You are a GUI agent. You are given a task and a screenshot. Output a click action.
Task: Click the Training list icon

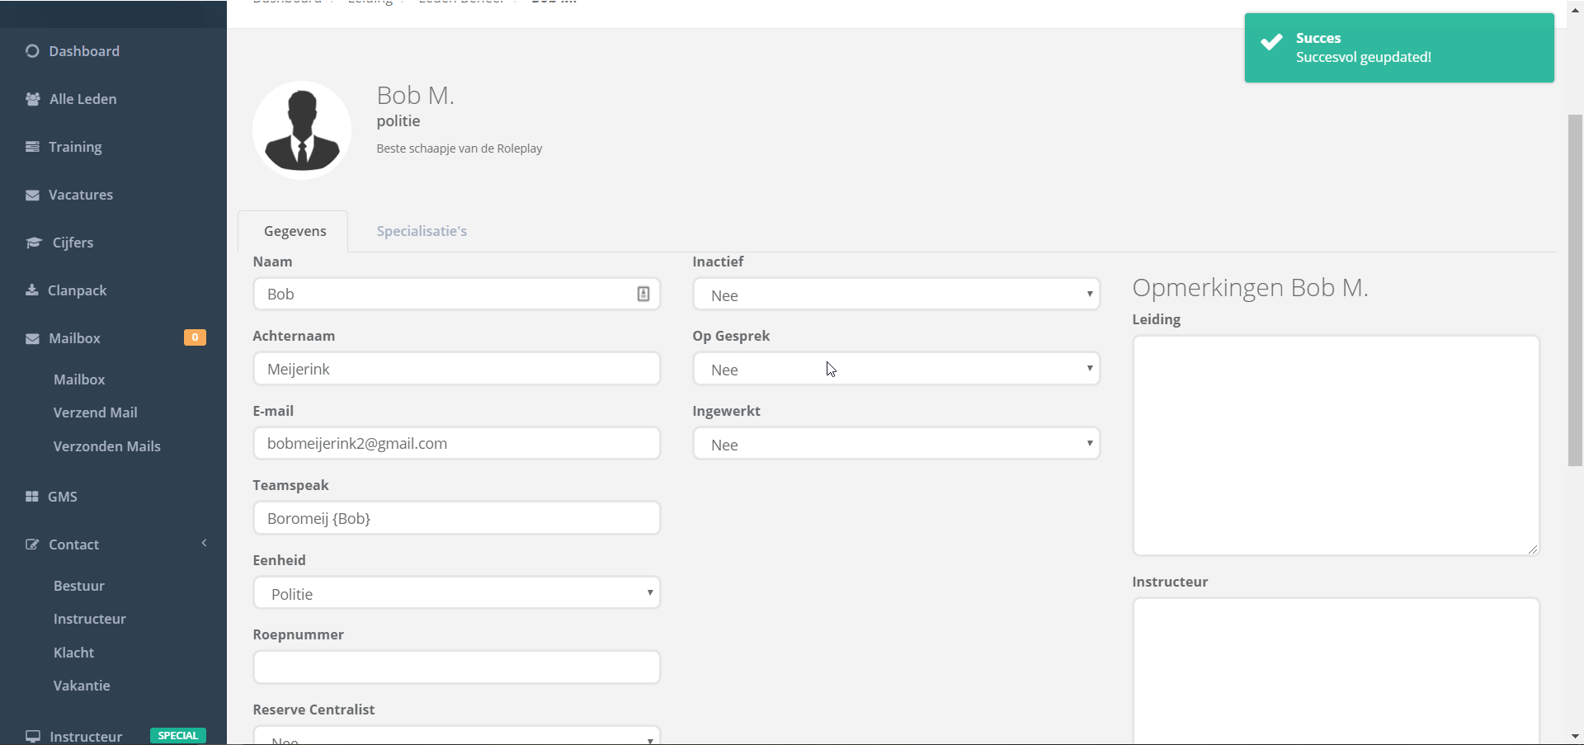click(32, 147)
